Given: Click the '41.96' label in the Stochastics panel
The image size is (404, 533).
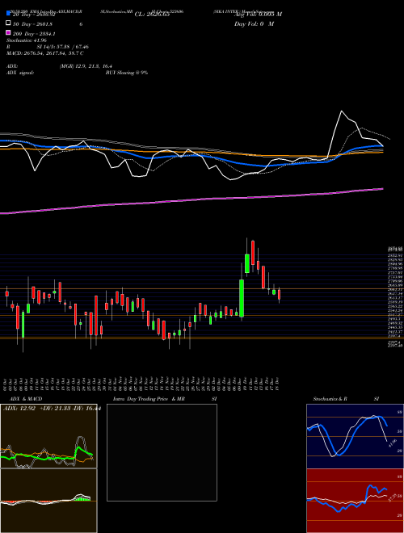Looking at the screenshot, I should [x=393, y=443].
